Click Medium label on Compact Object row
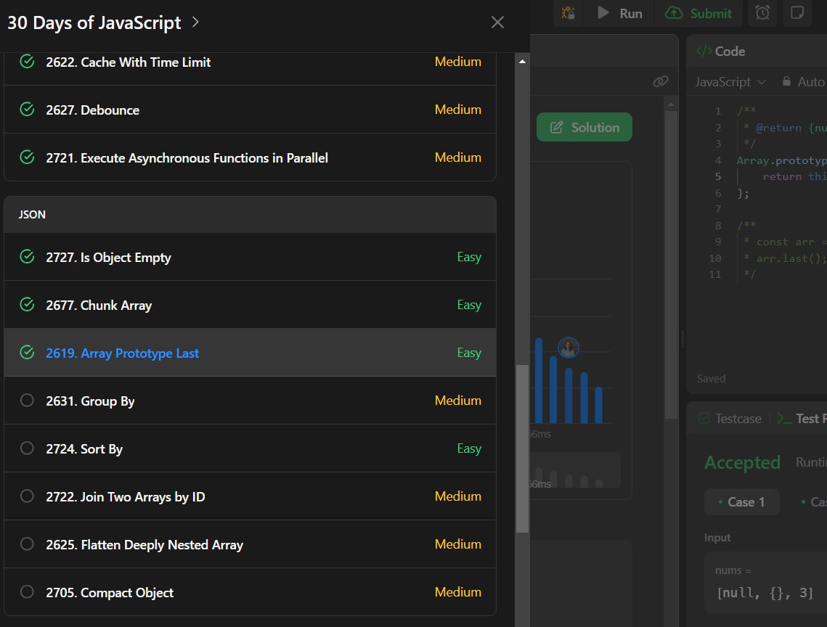 tap(458, 592)
